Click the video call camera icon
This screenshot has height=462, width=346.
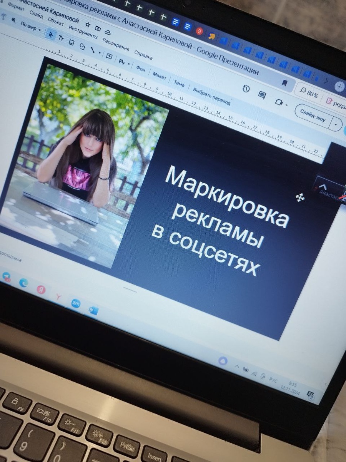pos(279,102)
